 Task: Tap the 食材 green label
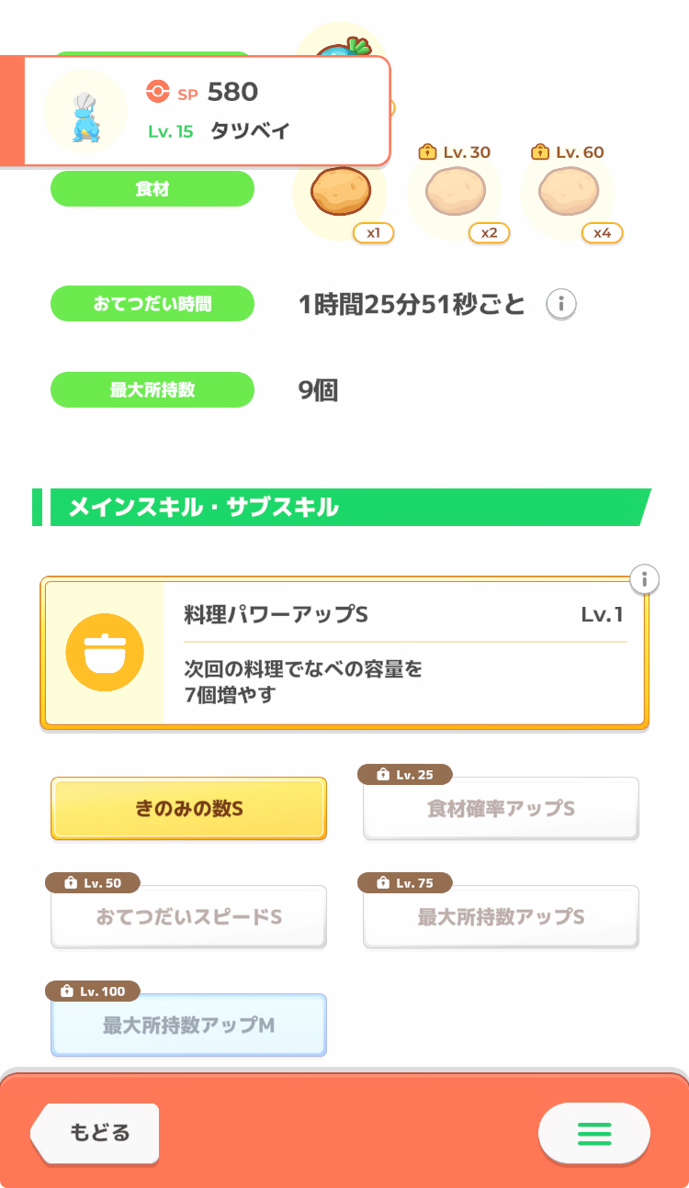coord(152,189)
